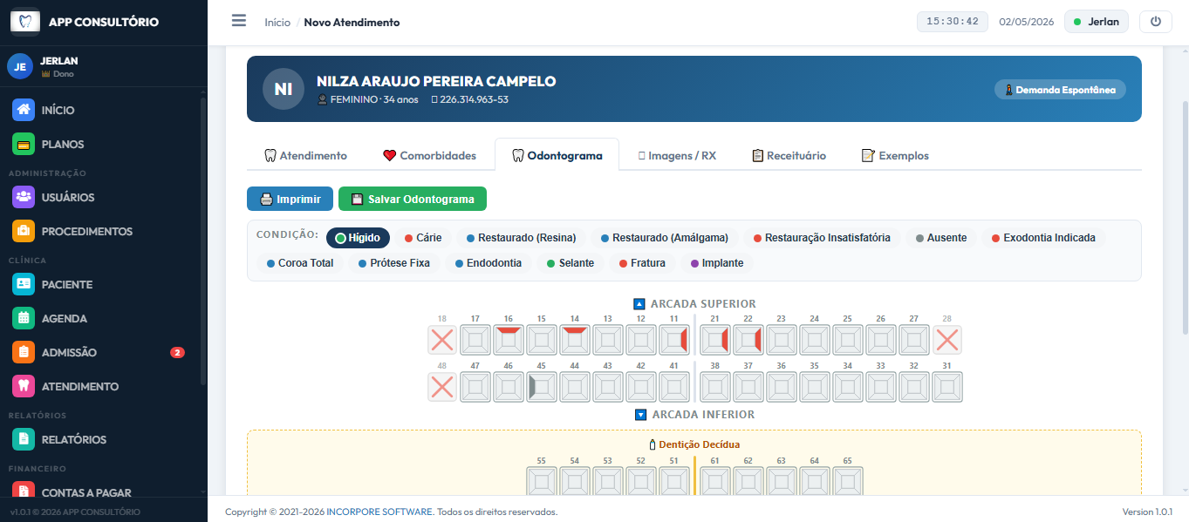Open the Jerlan user menu

[1097, 22]
